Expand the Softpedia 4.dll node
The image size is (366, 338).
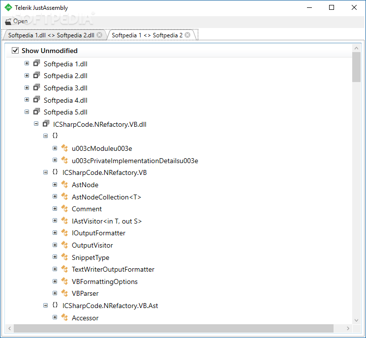(27, 100)
